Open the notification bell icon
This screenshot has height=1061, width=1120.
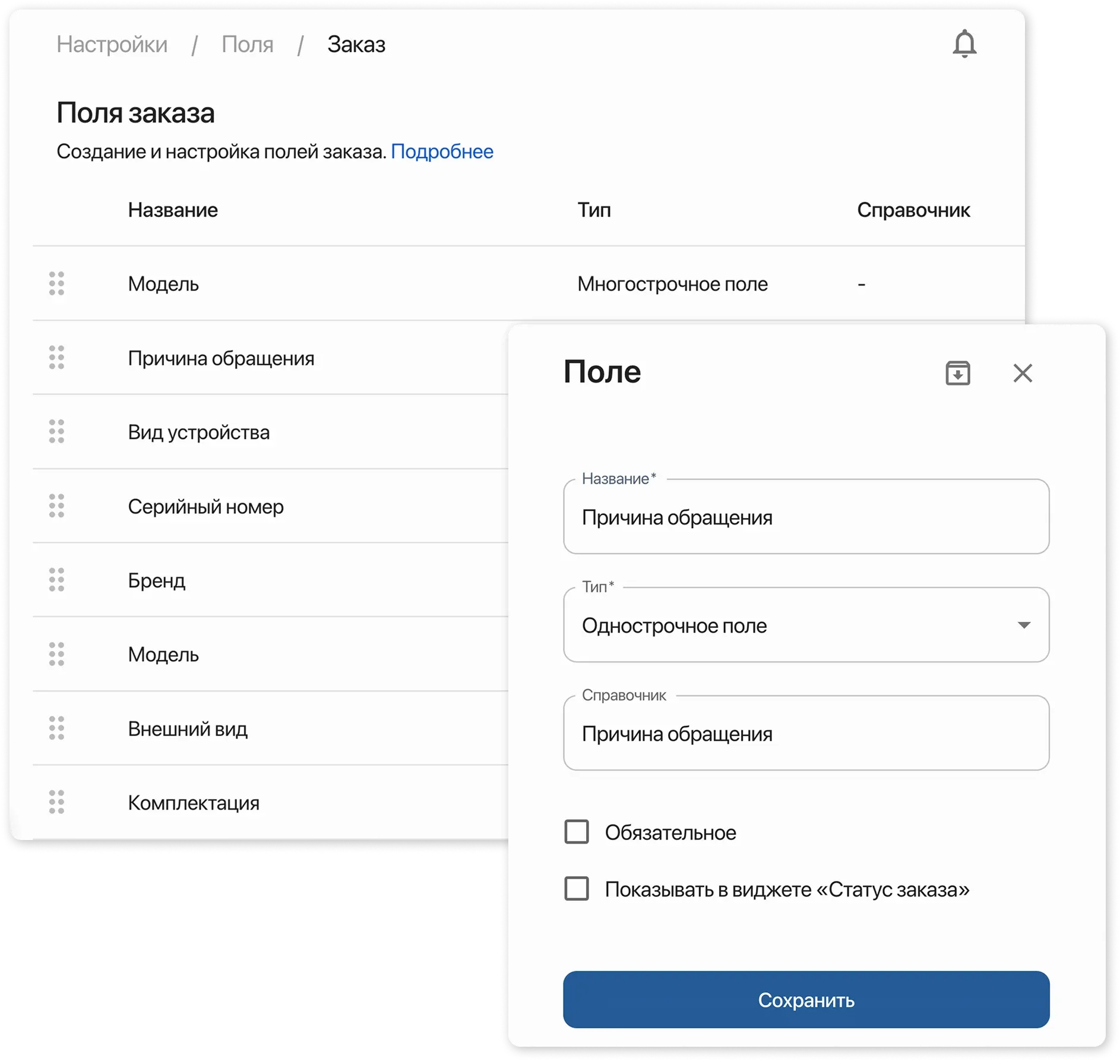click(964, 44)
